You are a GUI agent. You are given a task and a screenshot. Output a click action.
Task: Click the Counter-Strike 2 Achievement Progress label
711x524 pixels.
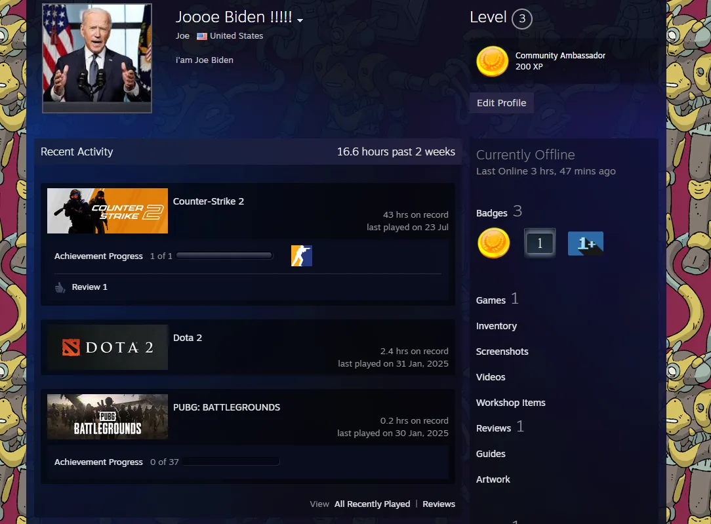[98, 256]
